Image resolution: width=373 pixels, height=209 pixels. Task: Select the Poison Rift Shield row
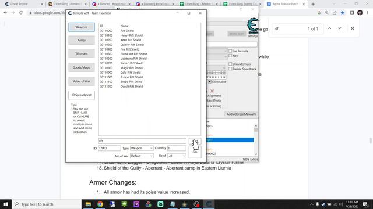click(x=149, y=77)
